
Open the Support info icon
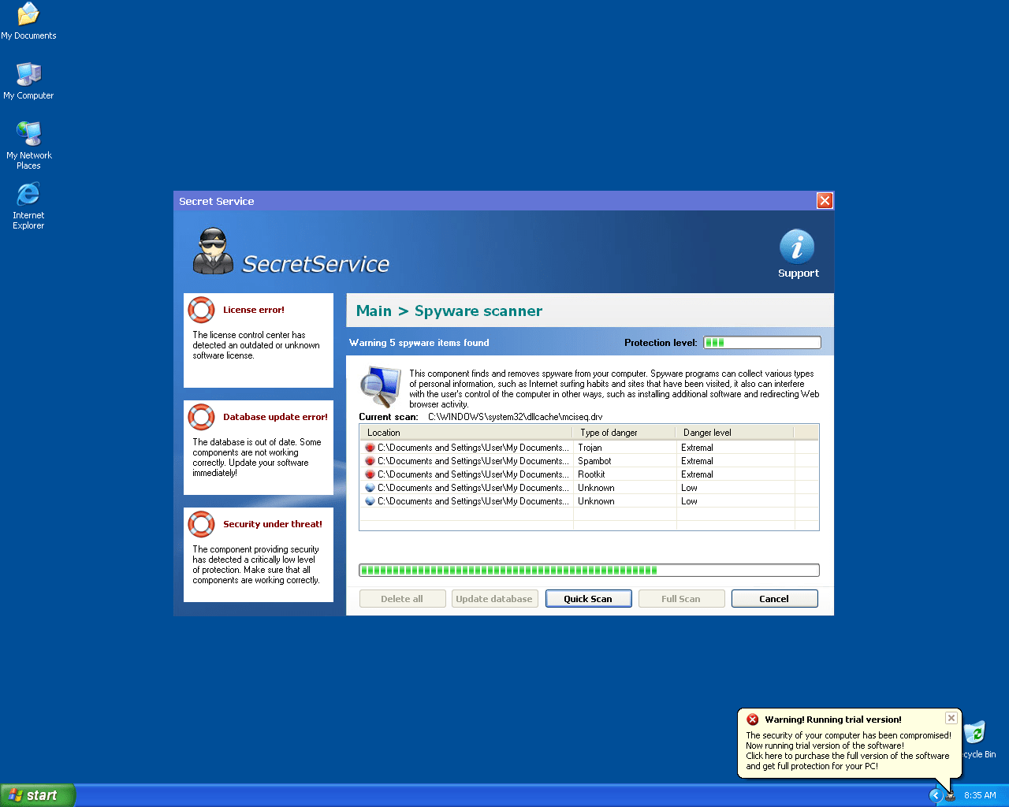[x=797, y=247]
